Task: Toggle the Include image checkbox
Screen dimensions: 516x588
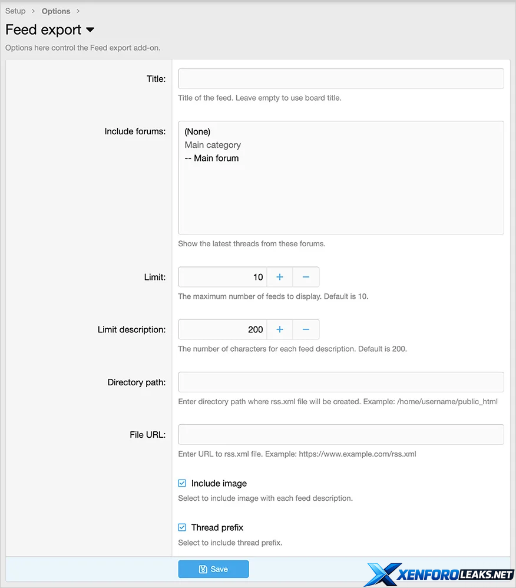Action: [x=182, y=483]
